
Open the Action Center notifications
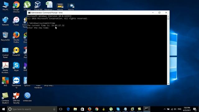195,109
